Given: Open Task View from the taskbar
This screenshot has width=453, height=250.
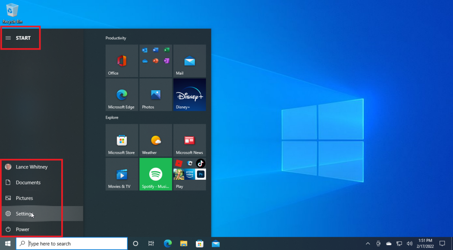Looking at the screenshot, I should 151,243.
